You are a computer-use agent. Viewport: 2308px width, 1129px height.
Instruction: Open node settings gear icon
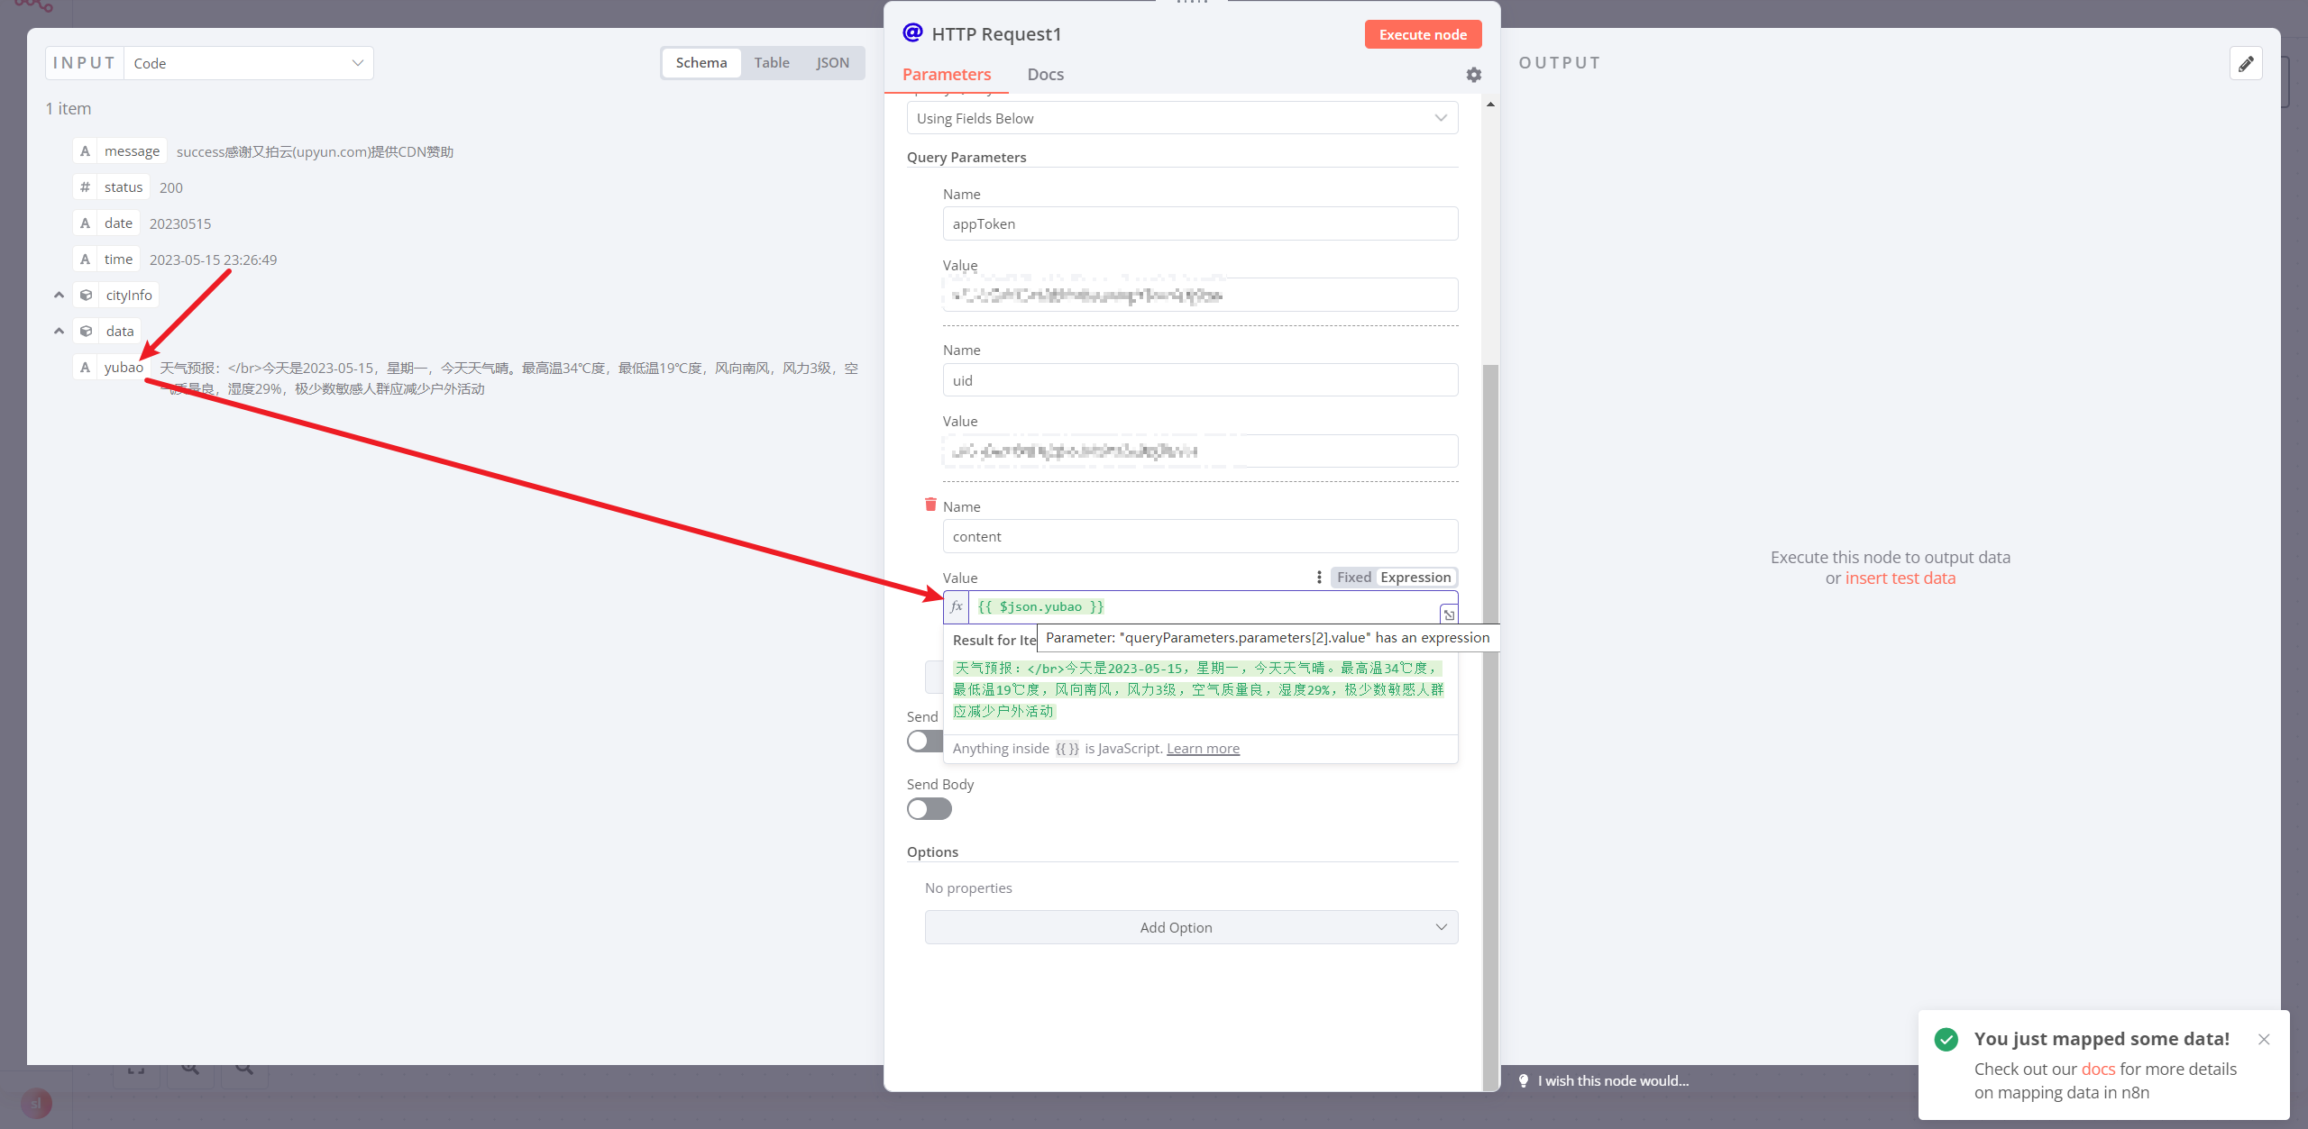coord(1473,75)
